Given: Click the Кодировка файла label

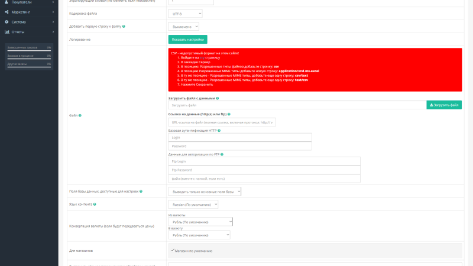Looking at the screenshot, I should 83,14.
